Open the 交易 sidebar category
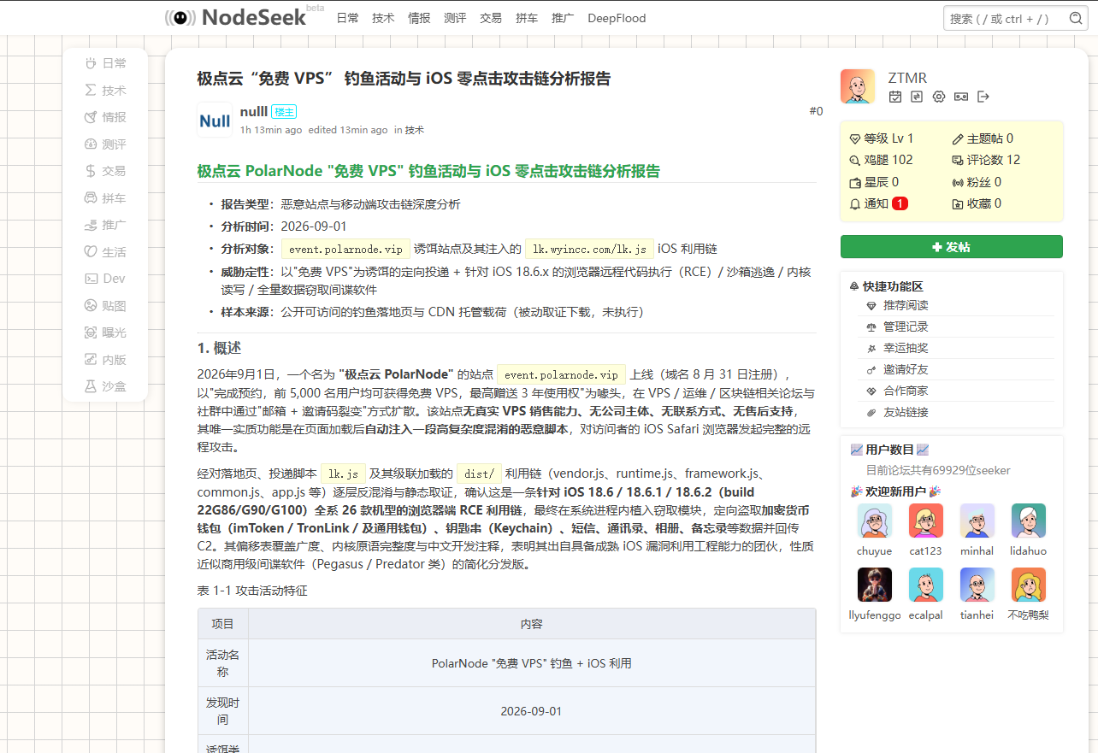This screenshot has height=753, width=1098. (x=105, y=171)
